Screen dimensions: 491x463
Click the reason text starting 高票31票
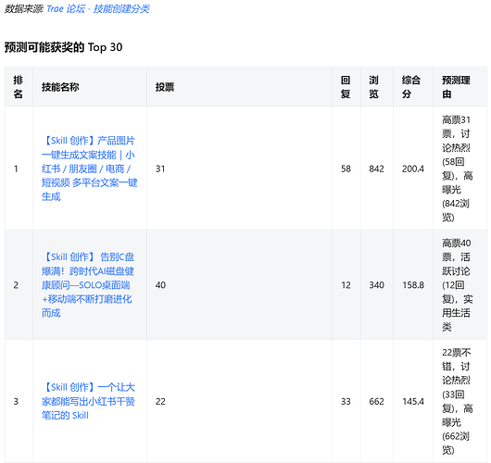[457, 169]
